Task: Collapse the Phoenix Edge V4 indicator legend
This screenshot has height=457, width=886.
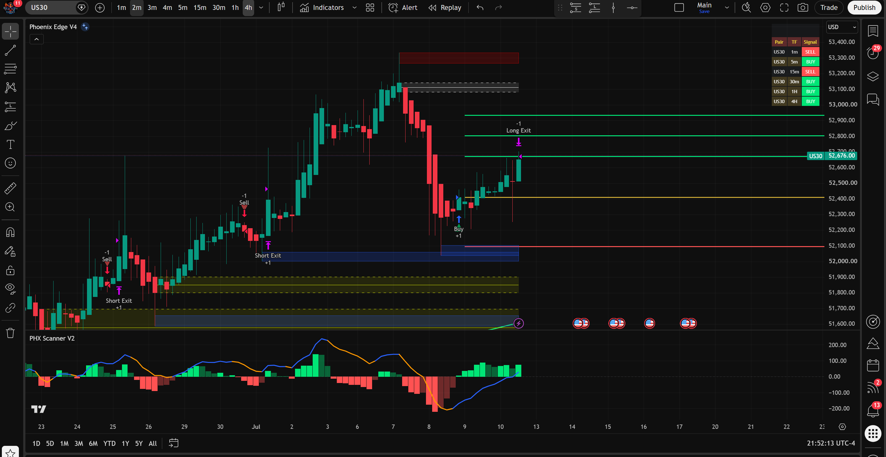Action: [37, 39]
